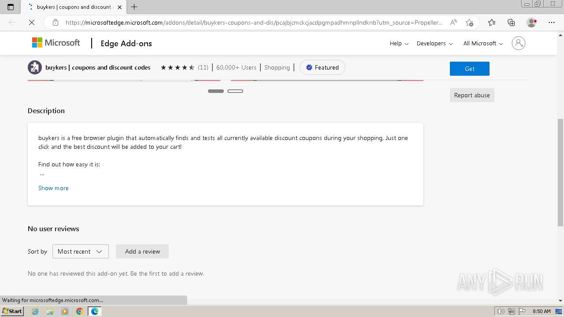Open the tab actions menu icon
The height and width of the screenshot is (317, 564).
tap(11, 7)
